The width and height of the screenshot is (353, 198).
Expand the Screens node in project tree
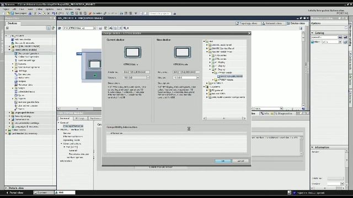[x=13, y=64]
